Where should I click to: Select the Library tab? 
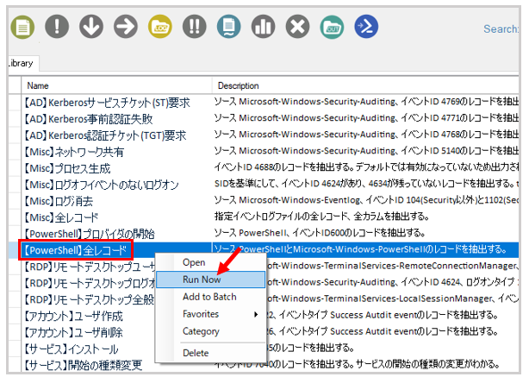coord(22,63)
